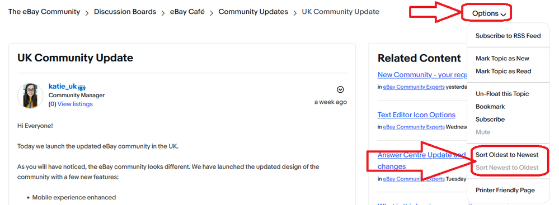The width and height of the screenshot is (559, 205).
Task: Open eBay Café breadcrumb link
Action: (187, 12)
